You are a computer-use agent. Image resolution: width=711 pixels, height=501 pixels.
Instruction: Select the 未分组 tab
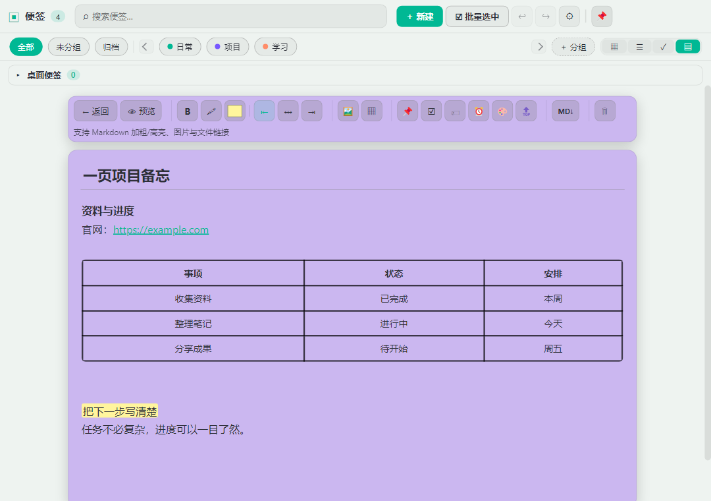(68, 47)
